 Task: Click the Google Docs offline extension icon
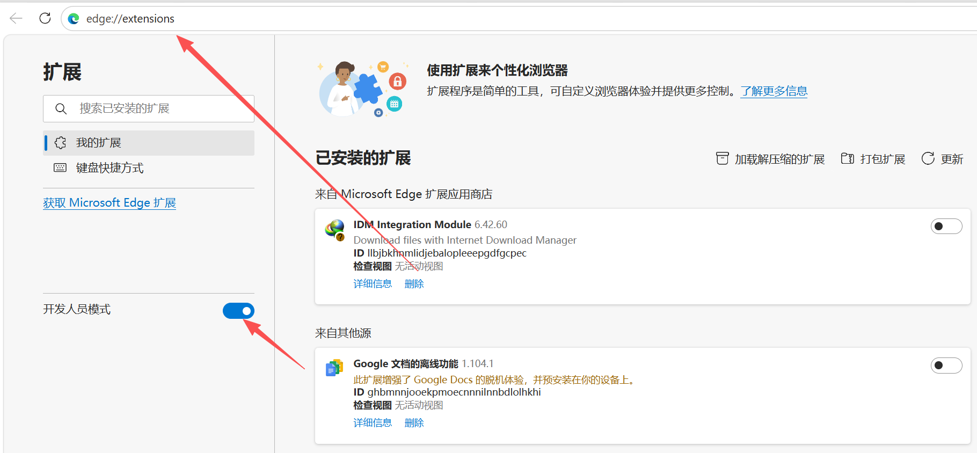334,368
